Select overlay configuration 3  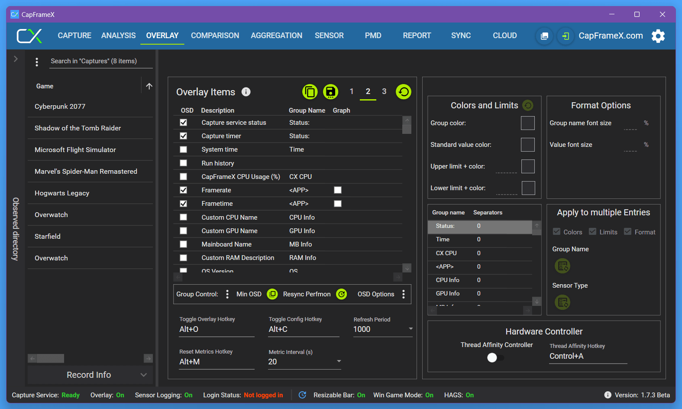tap(384, 91)
